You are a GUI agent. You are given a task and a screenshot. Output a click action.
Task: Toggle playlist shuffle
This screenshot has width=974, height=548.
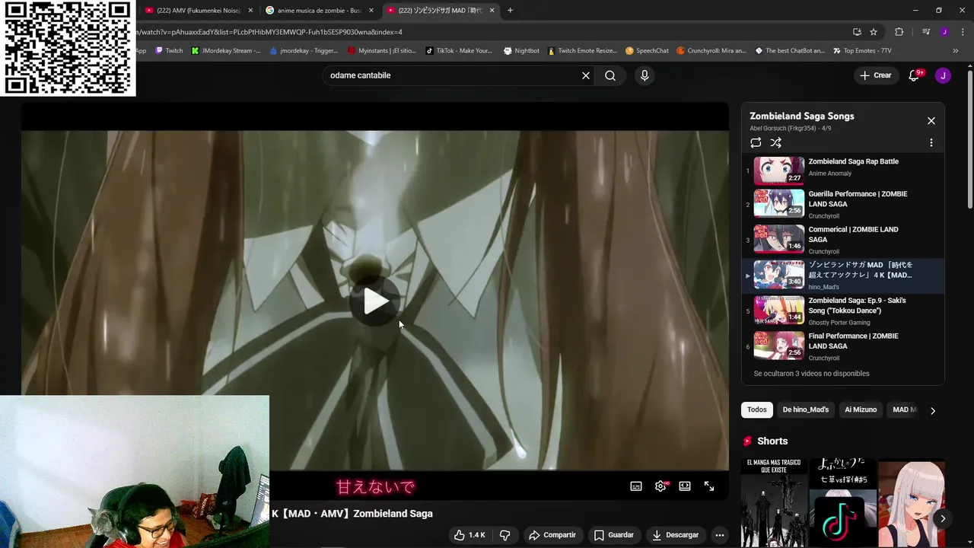tap(775, 142)
